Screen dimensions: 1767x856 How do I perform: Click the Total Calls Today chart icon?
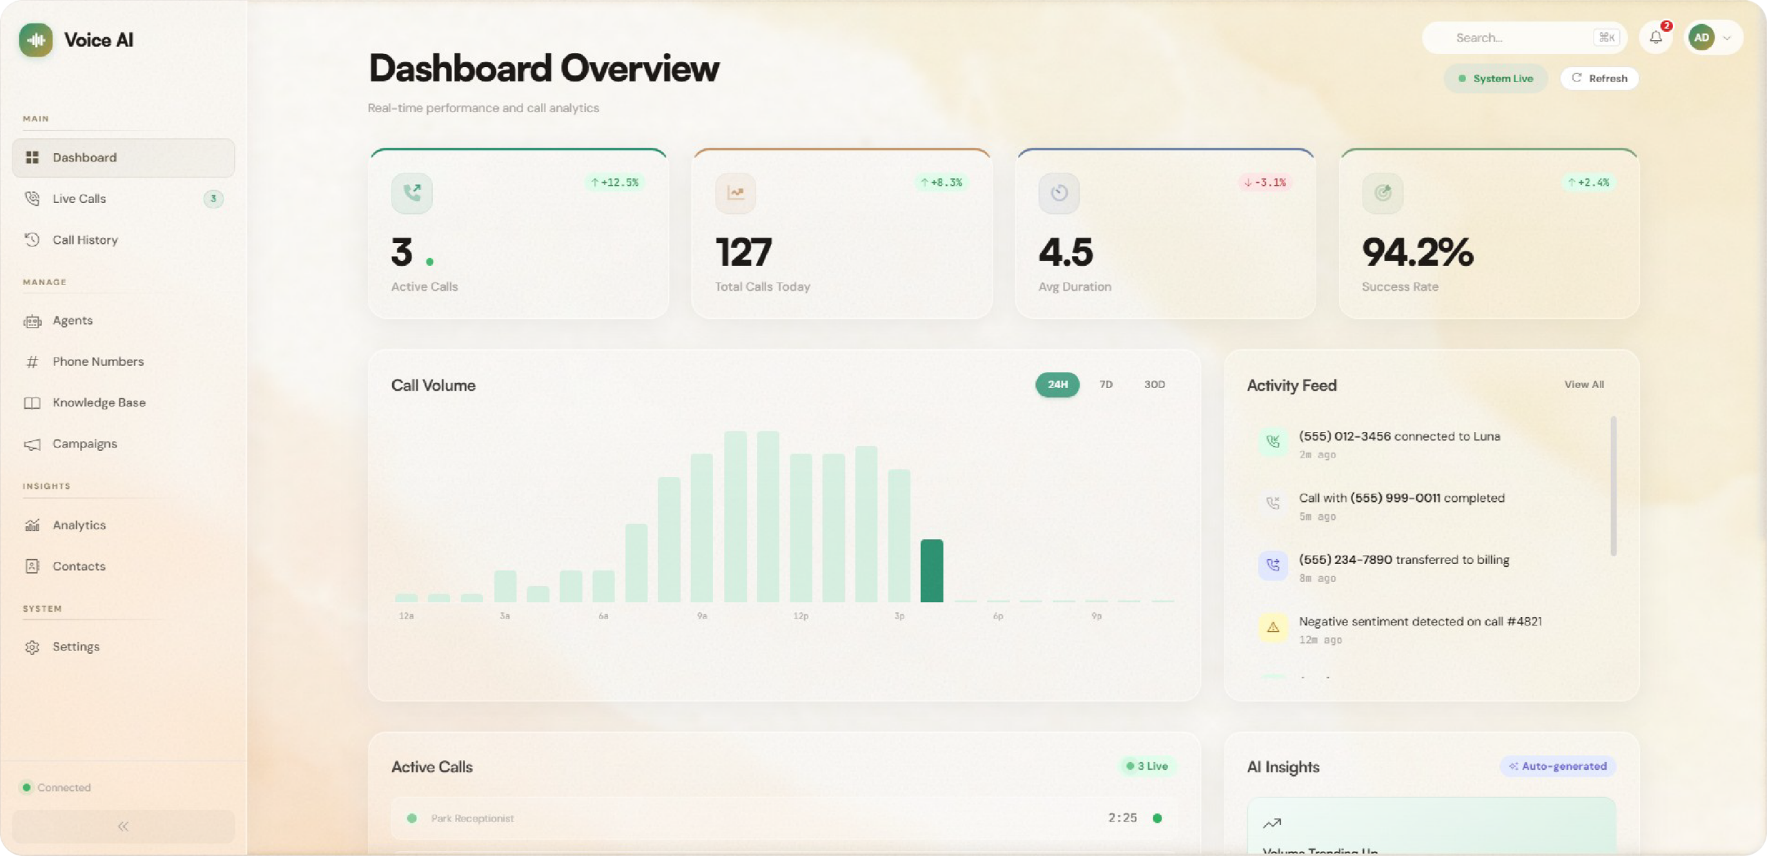(735, 193)
